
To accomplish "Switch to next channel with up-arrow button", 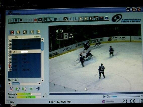I will pos(81,19).
